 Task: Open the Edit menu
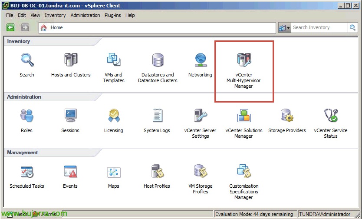(22, 15)
